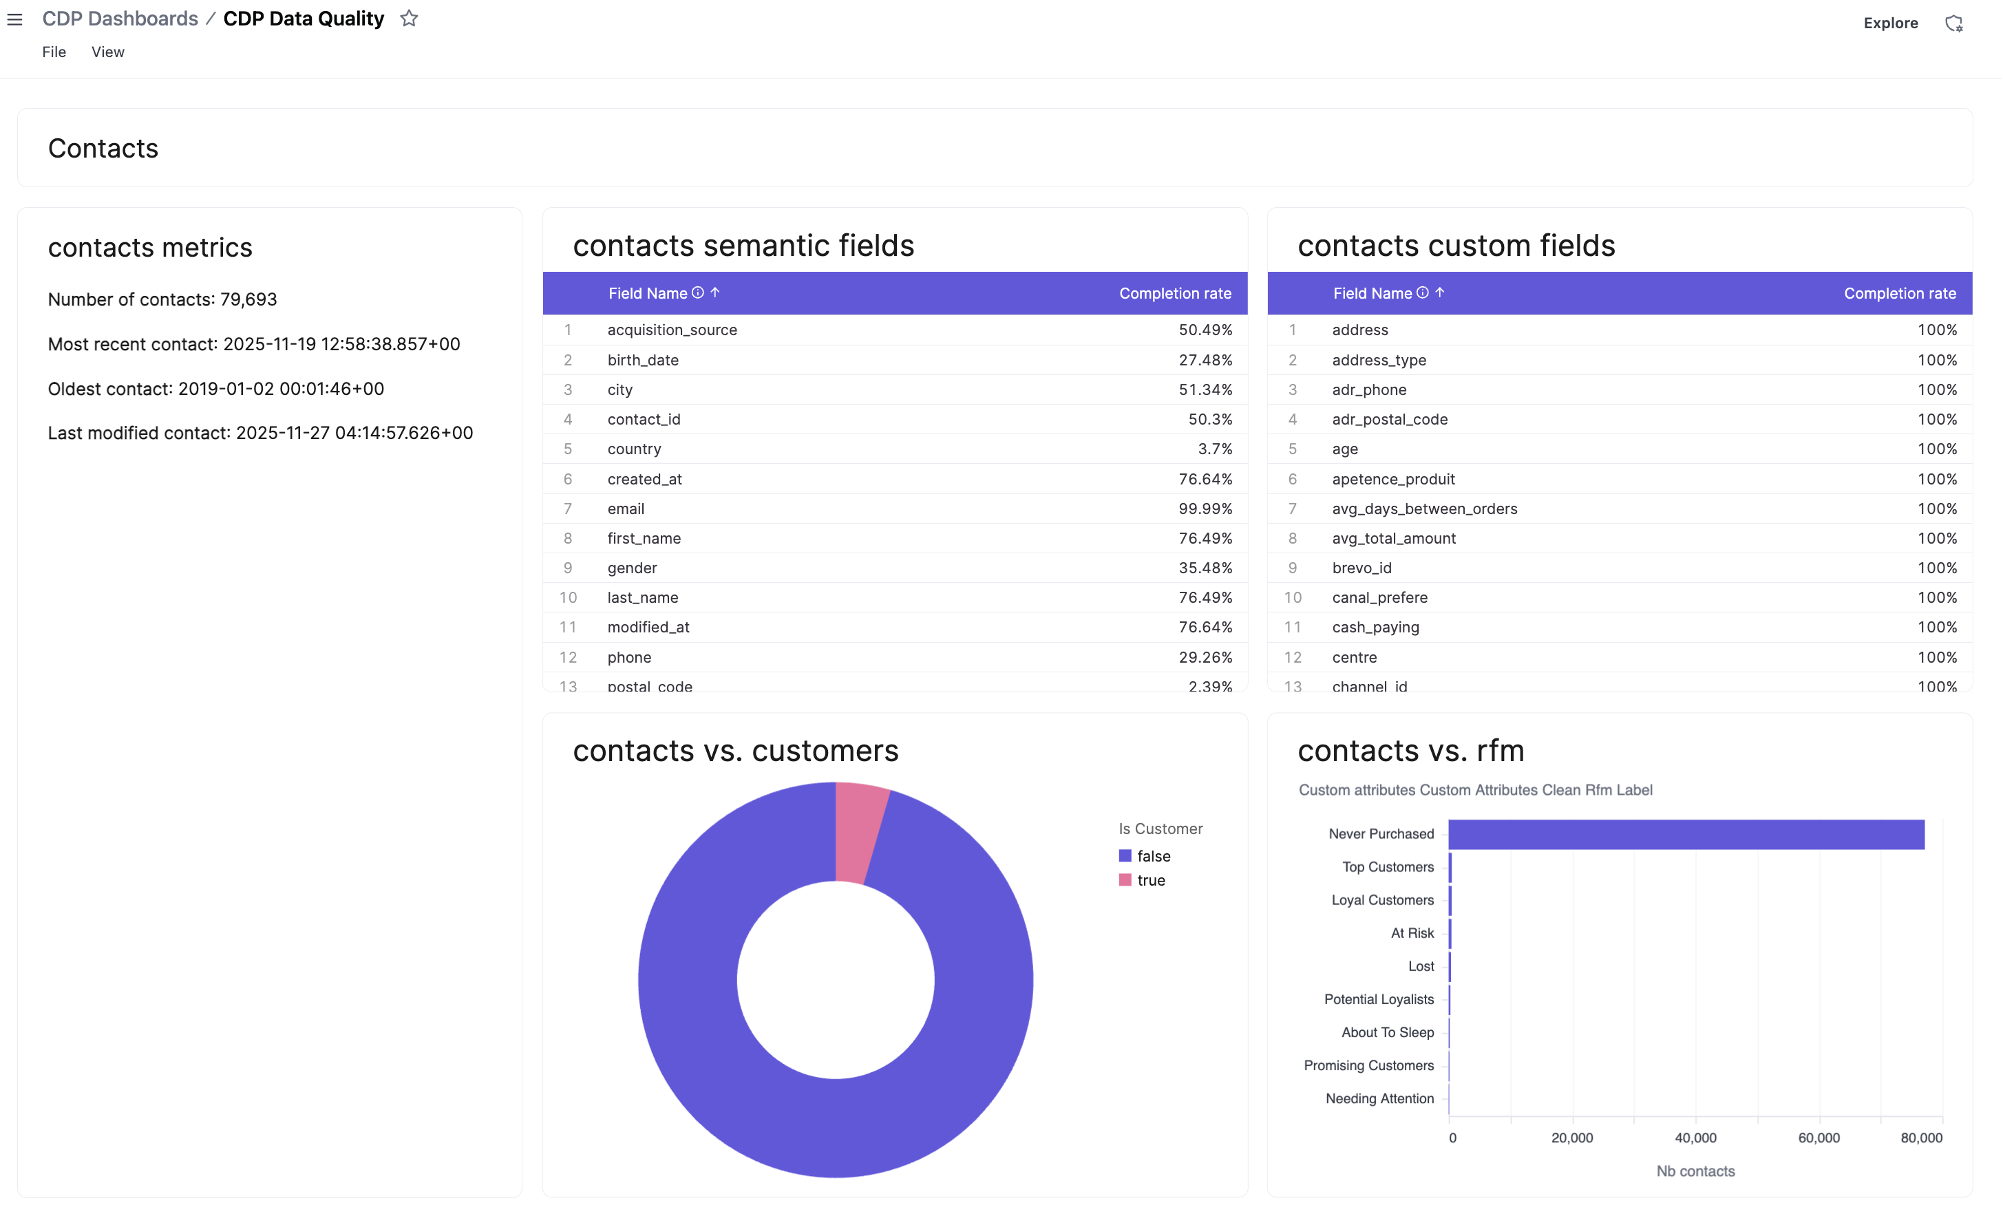Image resolution: width=2003 pixels, height=1207 pixels.
Task: Sort by Completion rate column header
Action: [1175, 292]
